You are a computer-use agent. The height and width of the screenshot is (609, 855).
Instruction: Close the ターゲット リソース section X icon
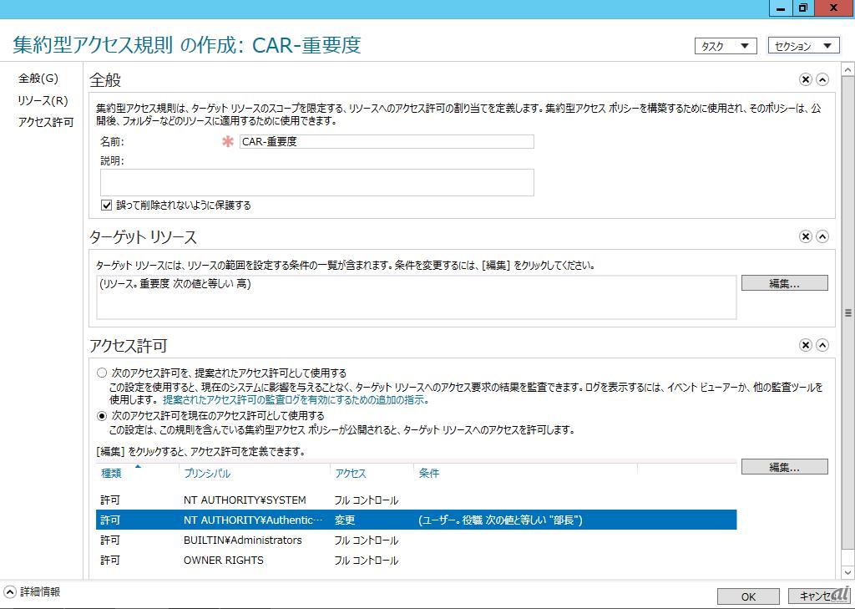pos(805,236)
